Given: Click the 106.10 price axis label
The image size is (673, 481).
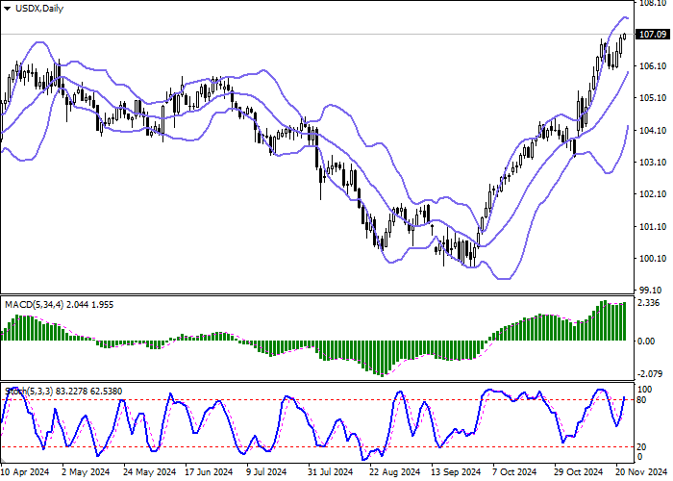Looking at the screenshot, I should point(653,66).
